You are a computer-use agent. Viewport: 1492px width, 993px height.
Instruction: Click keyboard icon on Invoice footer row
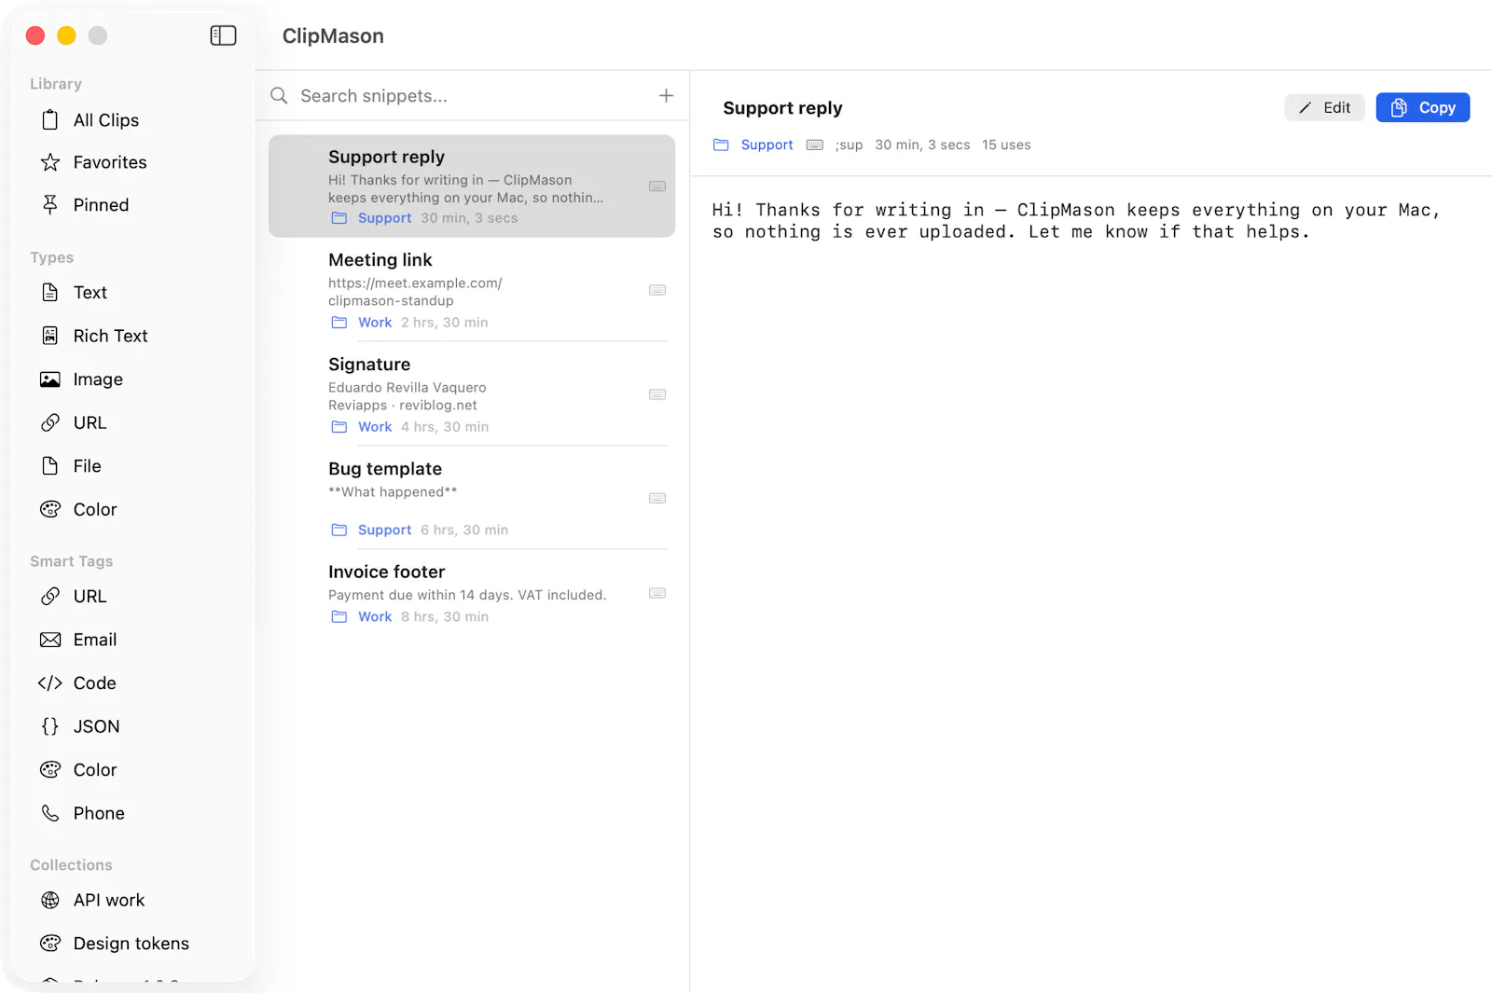tap(657, 593)
